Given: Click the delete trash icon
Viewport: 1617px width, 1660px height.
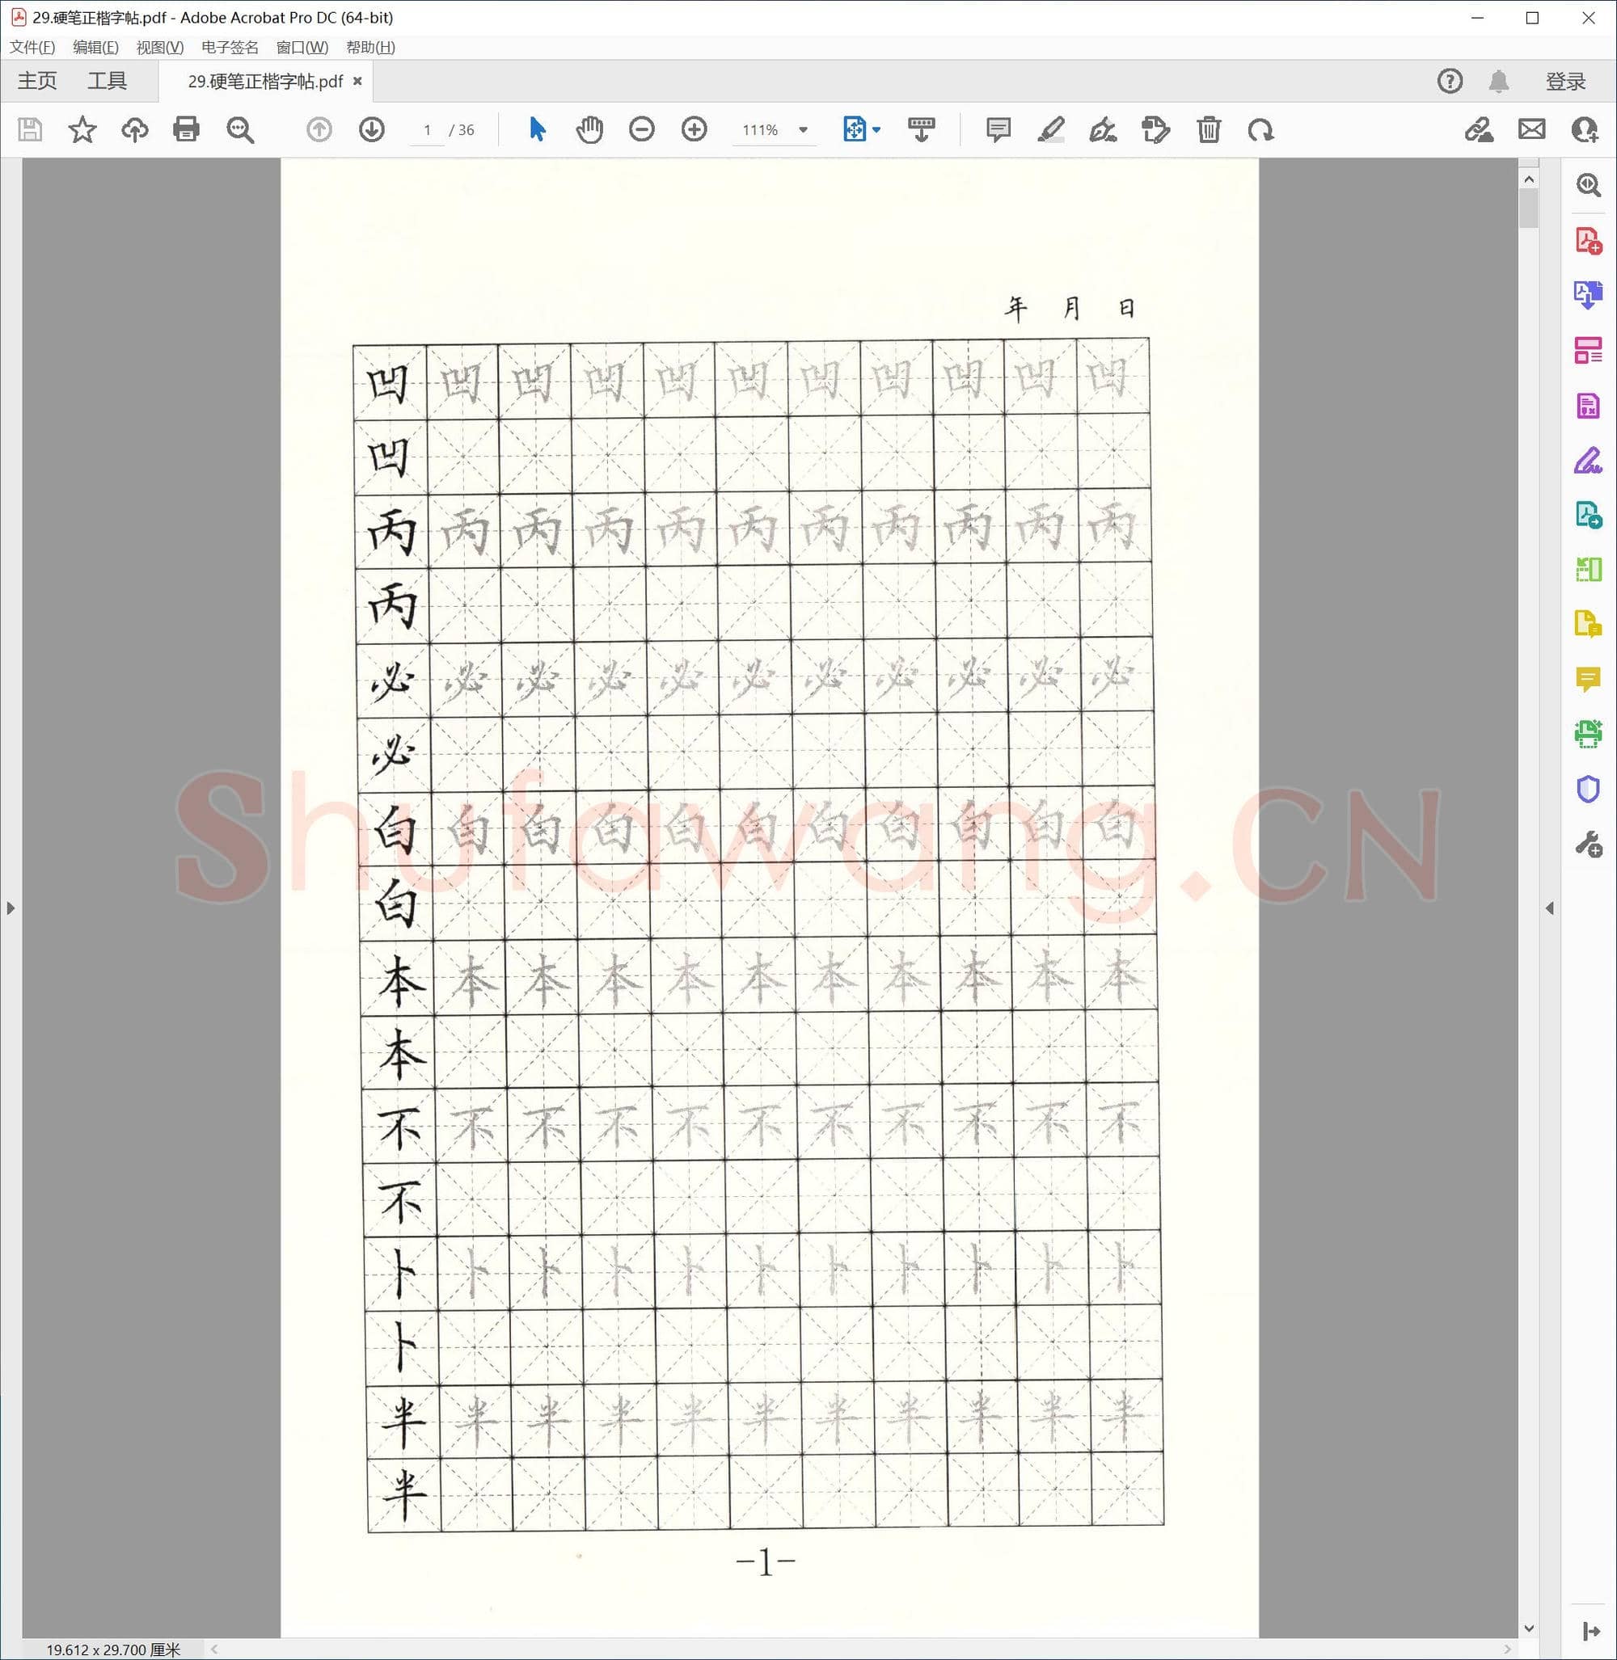Looking at the screenshot, I should point(1209,130).
